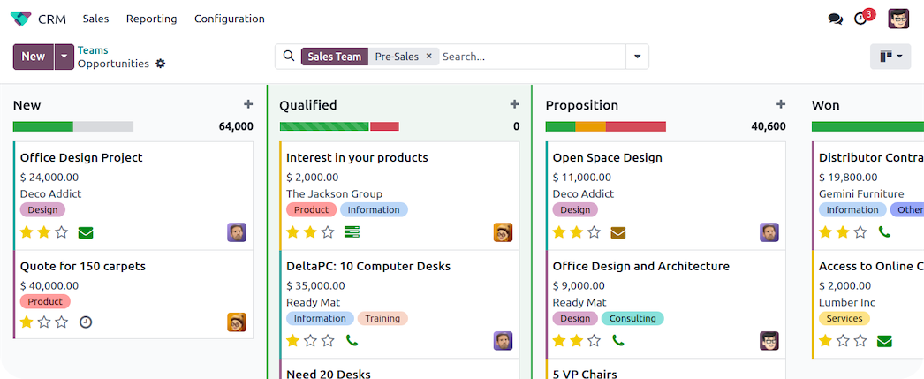924x379 pixels.
Task: Add a card in the Proposition column
Action: click(x=781, y=104)
